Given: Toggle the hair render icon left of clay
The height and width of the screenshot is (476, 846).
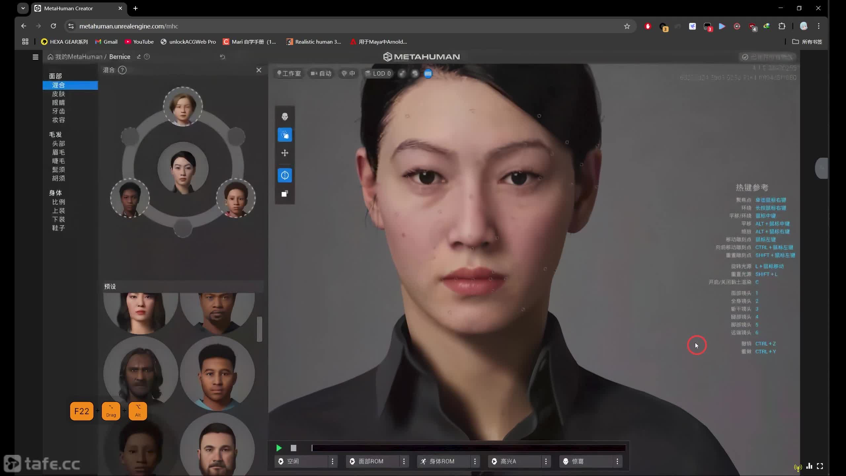Looking at the screenshot, I should 402,74.
